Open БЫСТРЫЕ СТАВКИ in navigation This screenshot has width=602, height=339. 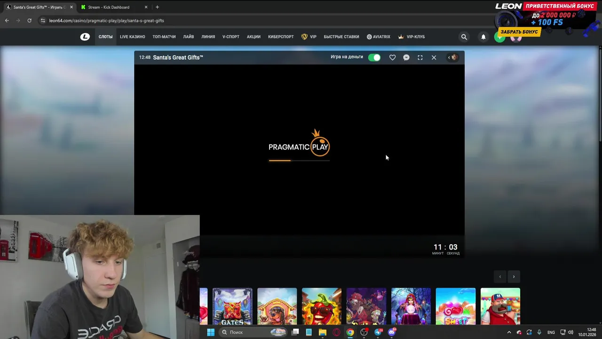(341, 37)
